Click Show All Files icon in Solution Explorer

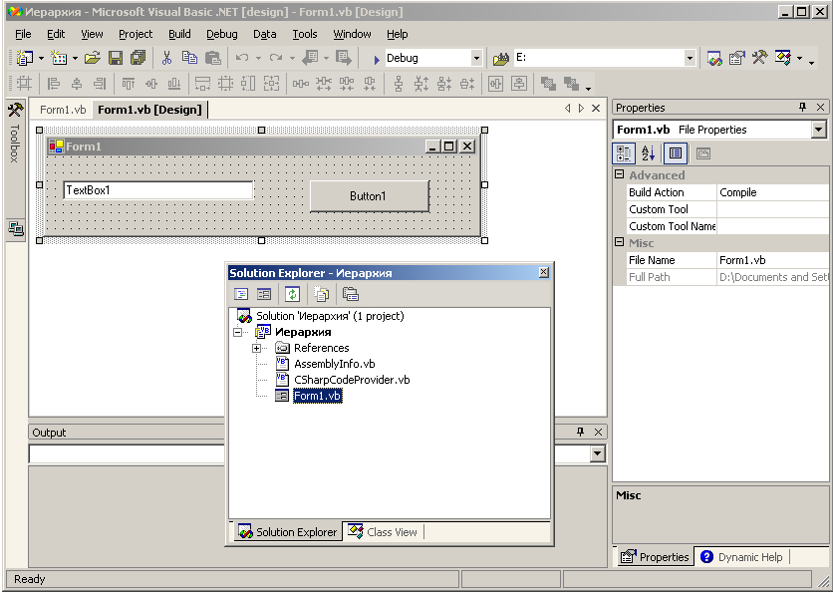click(x=322, y=294)
